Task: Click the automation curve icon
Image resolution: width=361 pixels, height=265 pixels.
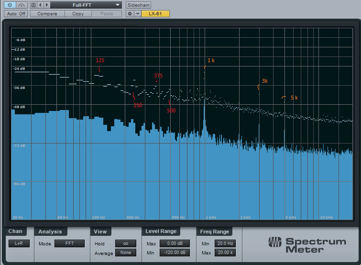Action: [22, 5]
